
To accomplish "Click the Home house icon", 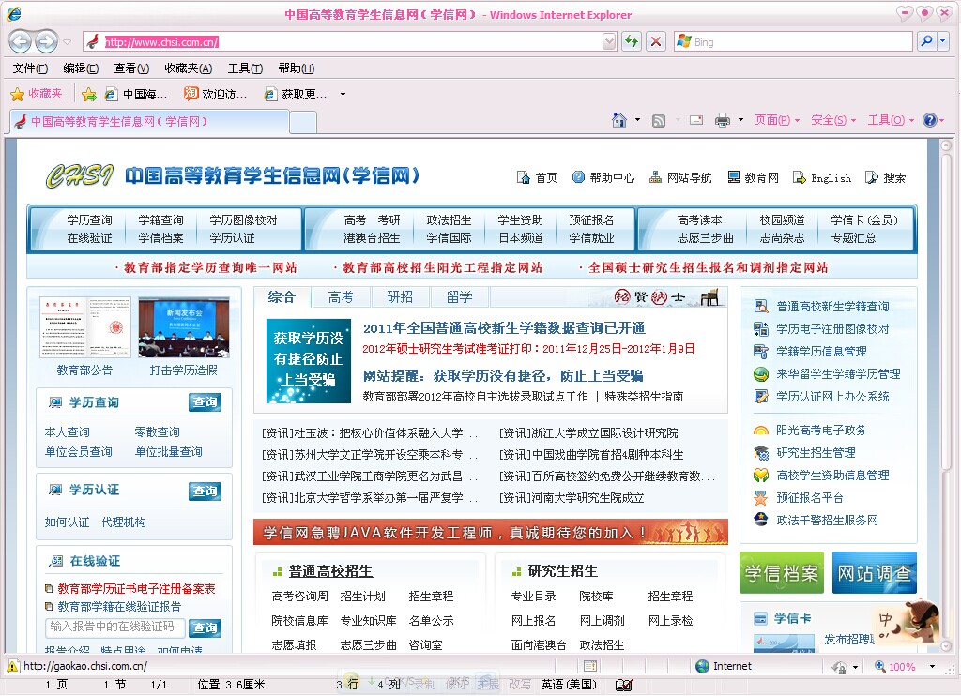I will pyautogui.click(x=619, y=120).
